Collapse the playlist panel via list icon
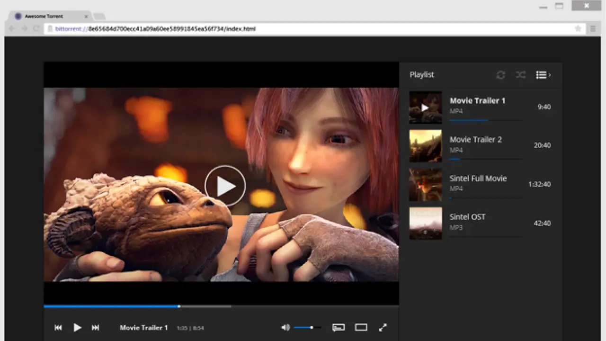Viewport: 606px width, 341px height. click(x=542, y=75)
